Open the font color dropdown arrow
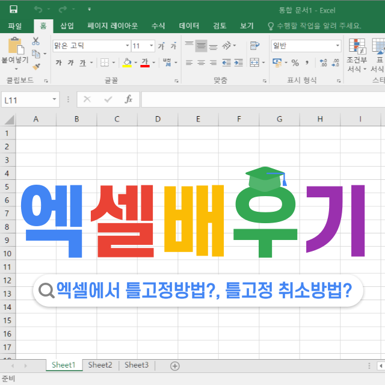This screenshot has width=385, height=385. 154,63
